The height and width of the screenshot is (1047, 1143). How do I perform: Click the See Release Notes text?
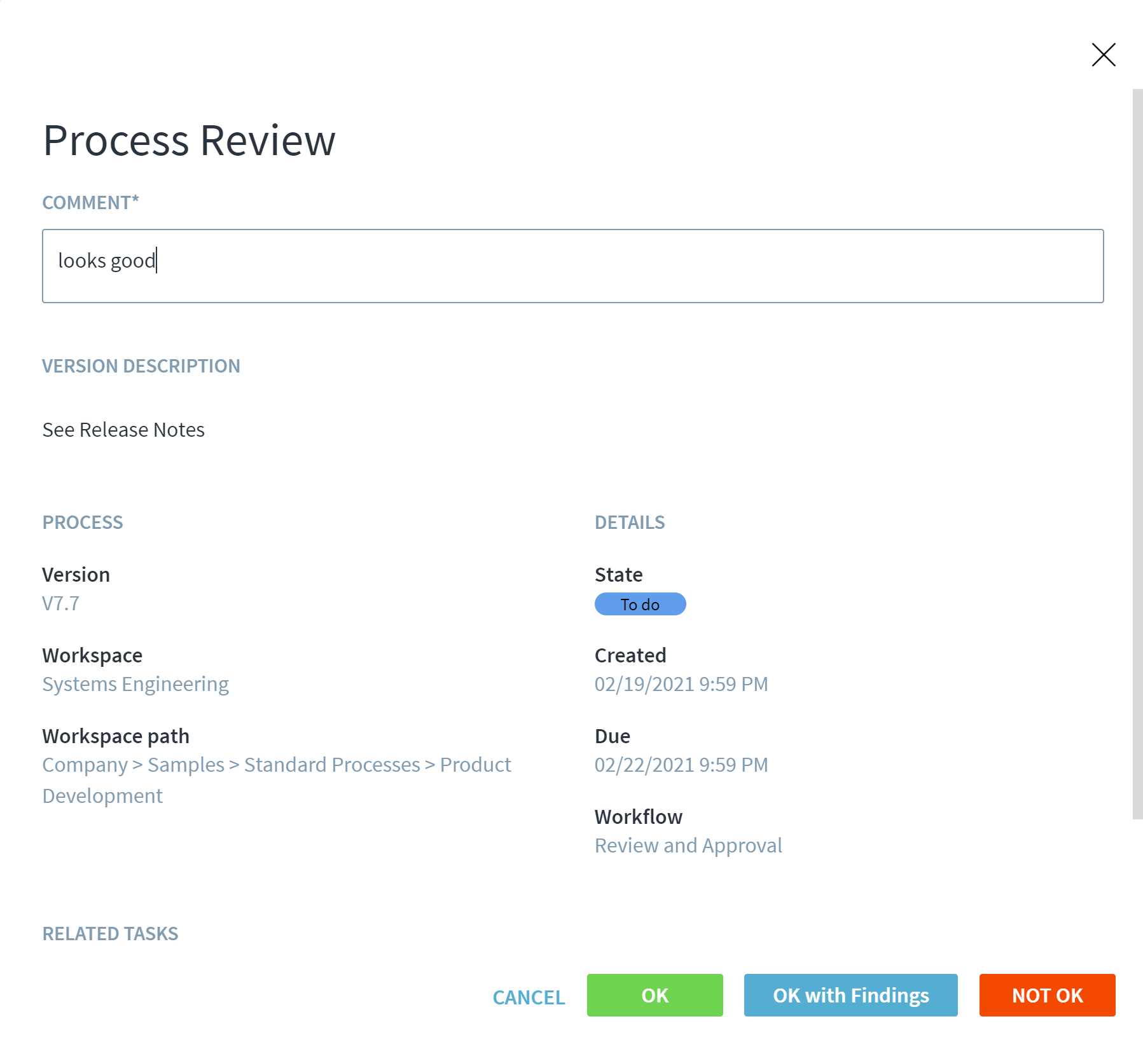[x=123, y=430]
